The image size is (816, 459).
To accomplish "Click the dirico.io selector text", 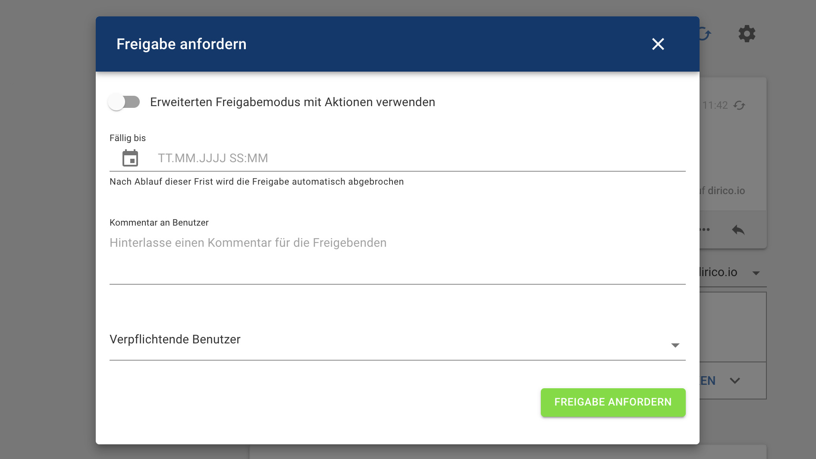I will coord(719,272).
